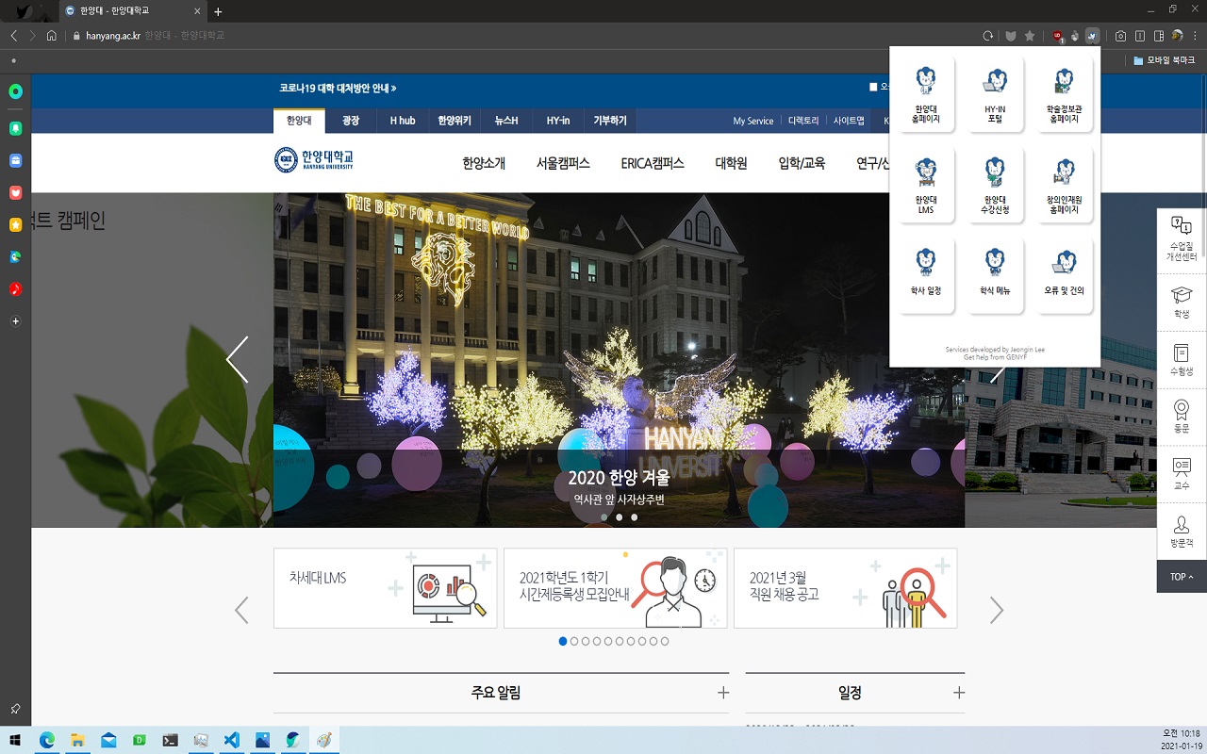Open the 오류 및 건의 shortcut

pyautogui.click(x=1064, y=271)
